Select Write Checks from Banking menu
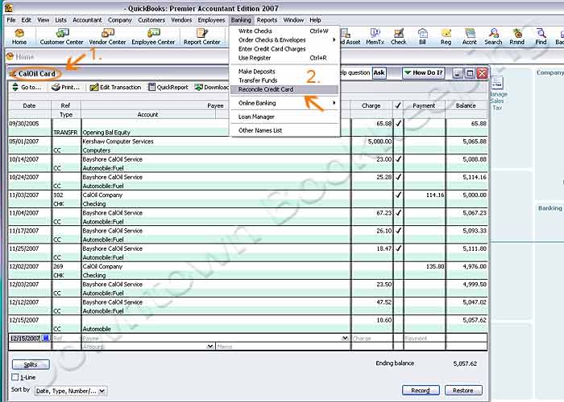 284,31
